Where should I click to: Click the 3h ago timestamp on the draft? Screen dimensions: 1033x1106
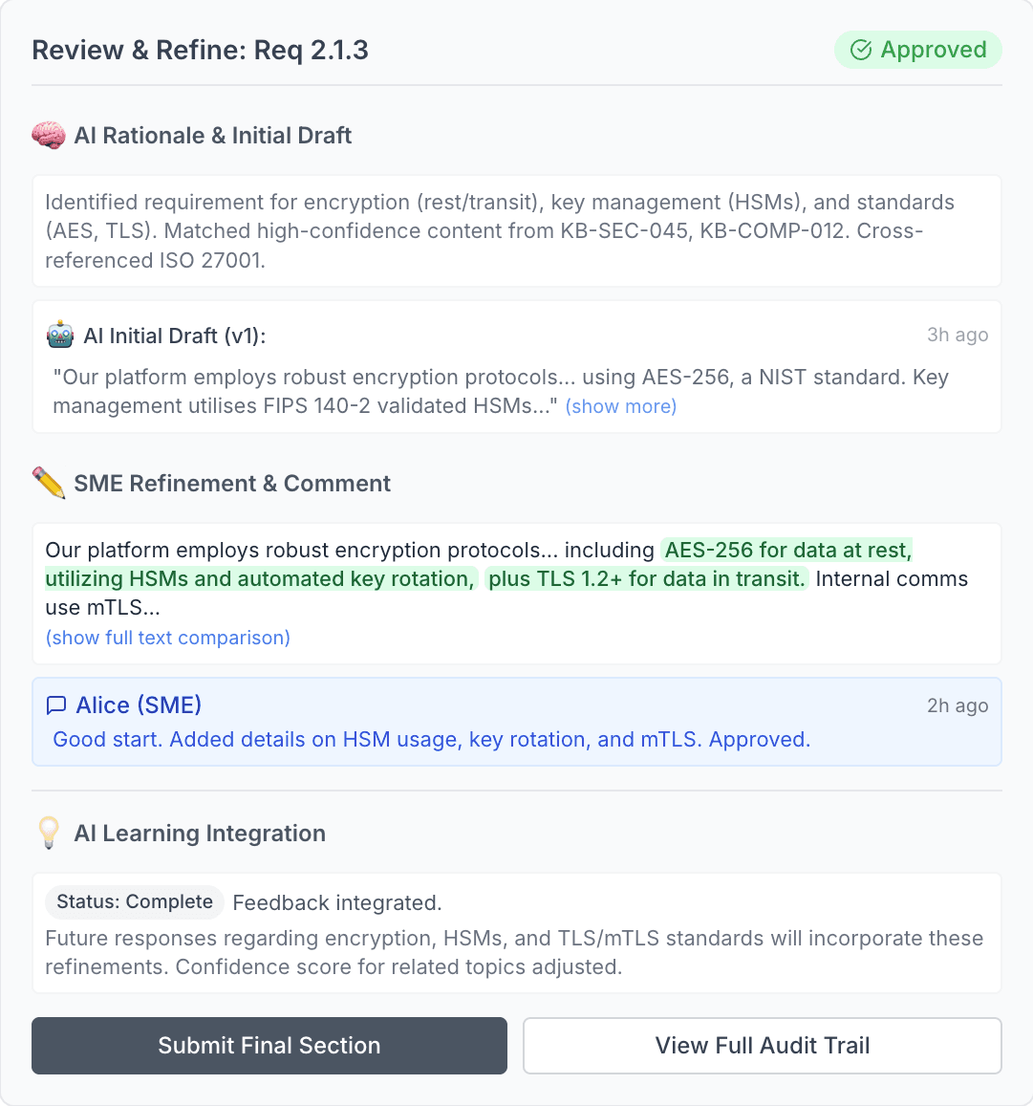coord(958,335)
